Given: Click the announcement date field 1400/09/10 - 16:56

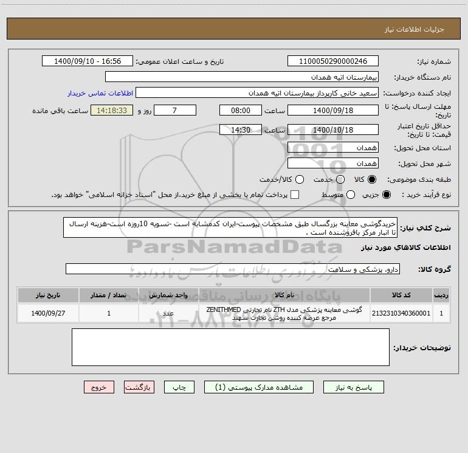Looking at the screenshot, I should click(88, 61).
